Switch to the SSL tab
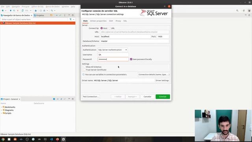The image size is (252, 142). 125,21
